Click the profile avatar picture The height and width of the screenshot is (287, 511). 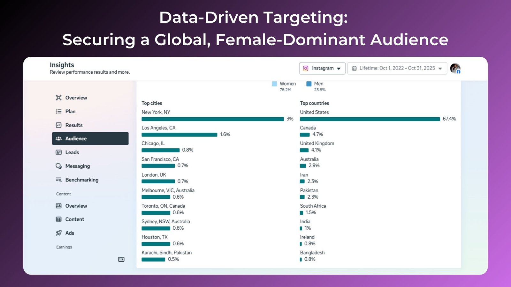(x=455, y=68)
